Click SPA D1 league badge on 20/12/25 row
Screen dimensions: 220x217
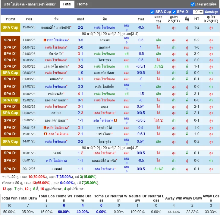pyautogui.click(x=10, y=169)
